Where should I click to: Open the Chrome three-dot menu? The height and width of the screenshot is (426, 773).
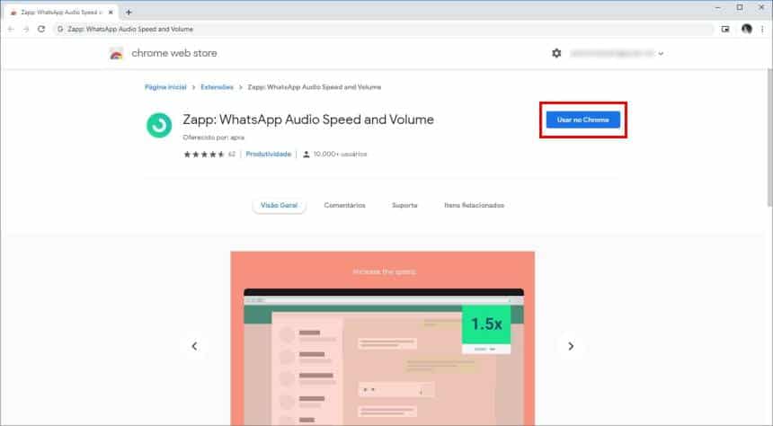click(762, 29)
